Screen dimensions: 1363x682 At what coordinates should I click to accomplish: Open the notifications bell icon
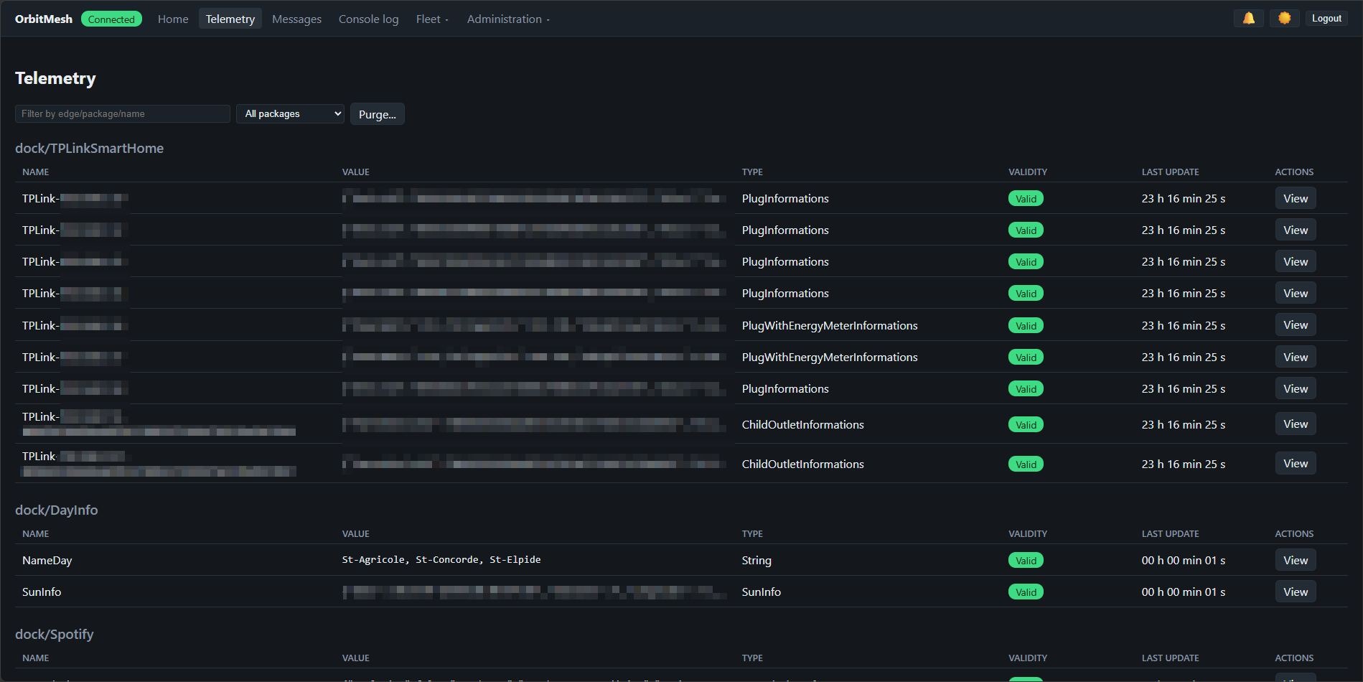click(1249, 19)
